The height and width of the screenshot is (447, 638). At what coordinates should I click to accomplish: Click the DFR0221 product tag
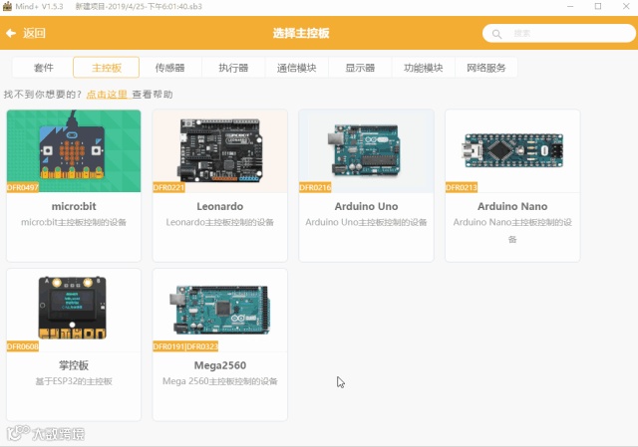coord(168,187)
